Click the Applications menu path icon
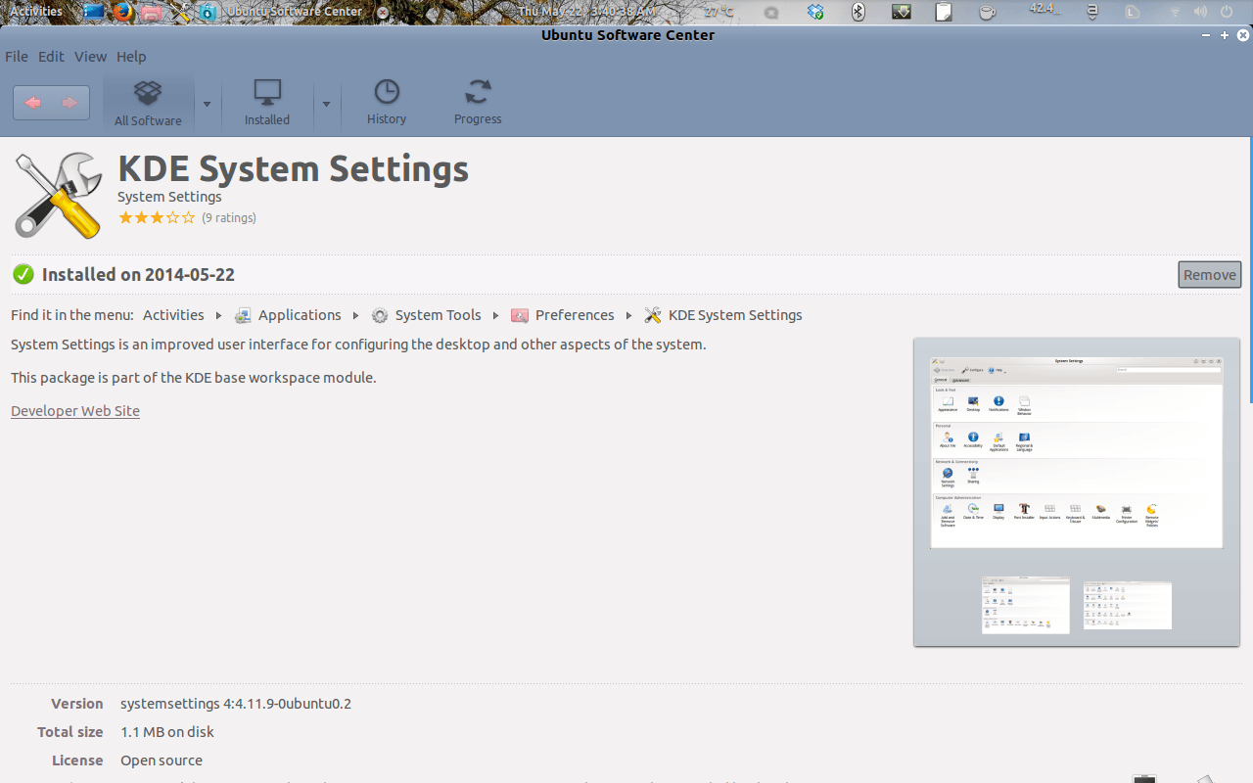The image size is (1253, 783). tap(244, 315)
